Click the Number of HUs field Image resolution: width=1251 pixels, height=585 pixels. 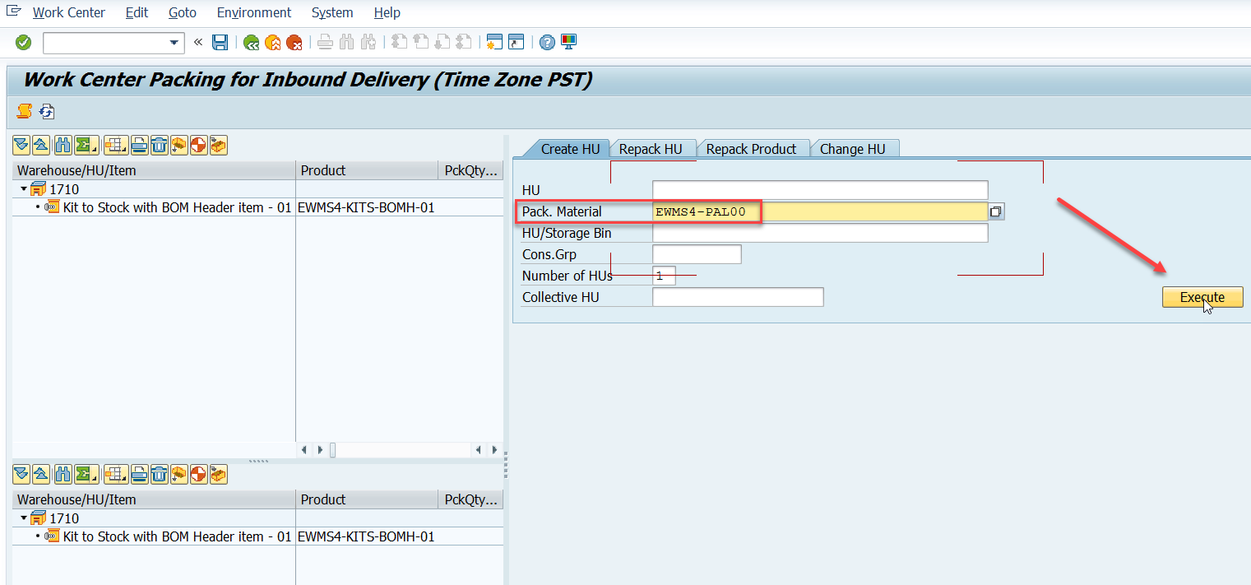(x=664, y=276)
